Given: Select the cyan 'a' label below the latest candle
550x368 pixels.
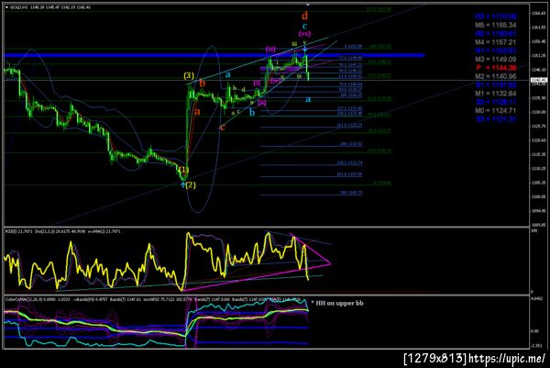Looking at the screenshot, I should [x=308, y=99].
